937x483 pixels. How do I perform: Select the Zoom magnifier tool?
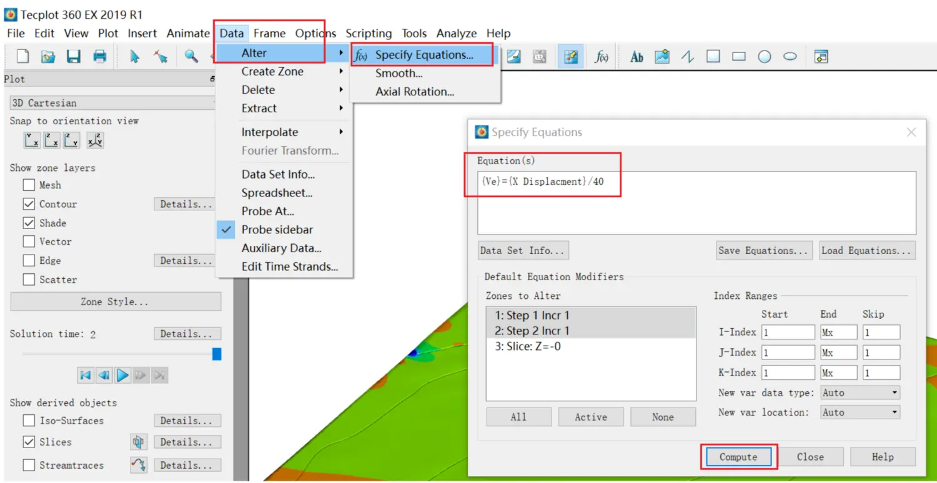coord(191,57)
